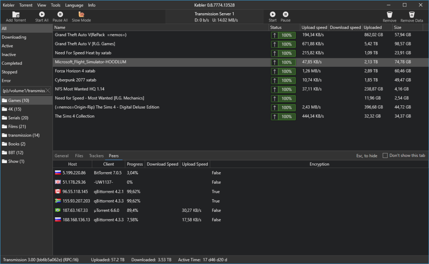
Task: Filter torrents by Downloading
Action: pyautogui.click(x=26, y=37)
